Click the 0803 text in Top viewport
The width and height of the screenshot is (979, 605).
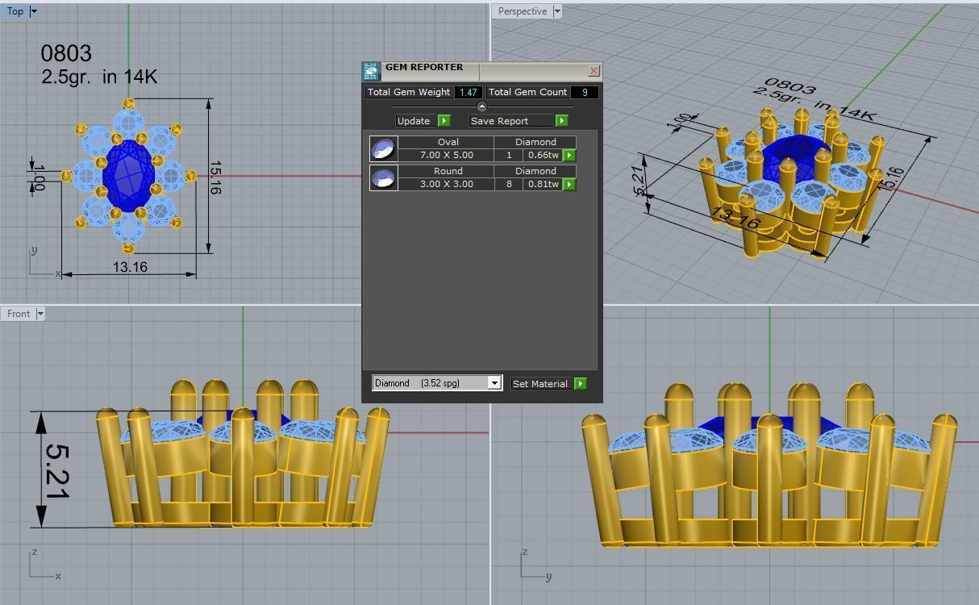pos(66,53)
